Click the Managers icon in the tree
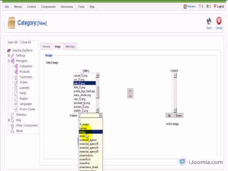Viewport: 228px width, 171px height. [x=13, y=61]
